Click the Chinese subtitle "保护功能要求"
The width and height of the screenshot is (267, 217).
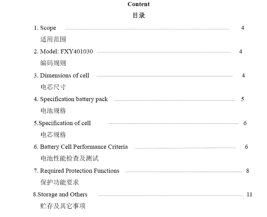coord(60,182)
